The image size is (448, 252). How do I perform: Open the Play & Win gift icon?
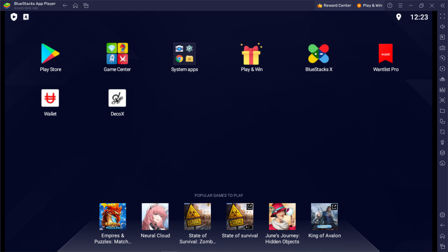[x=252, y=54]
